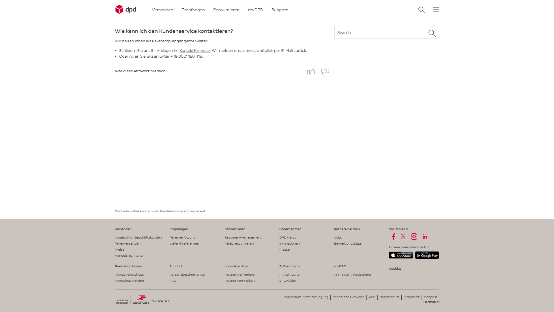Open Geopost footer text link
The height and width of the screenshot is (312, 554).
coord(430,297)
